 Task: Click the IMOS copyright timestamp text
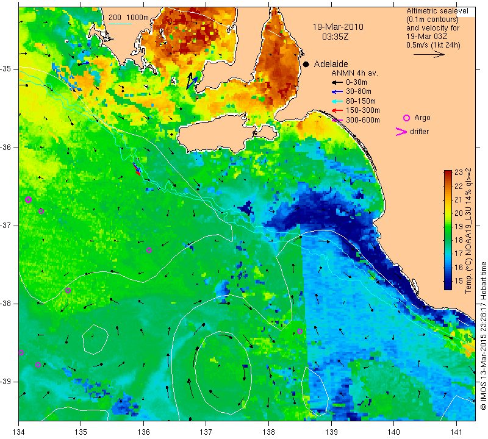tap(483, 336)
